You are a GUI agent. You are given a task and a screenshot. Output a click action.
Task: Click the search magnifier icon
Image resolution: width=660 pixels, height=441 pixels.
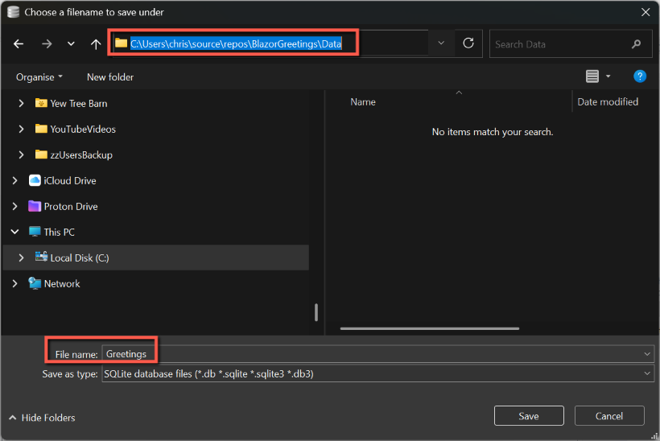click(637, 44)
